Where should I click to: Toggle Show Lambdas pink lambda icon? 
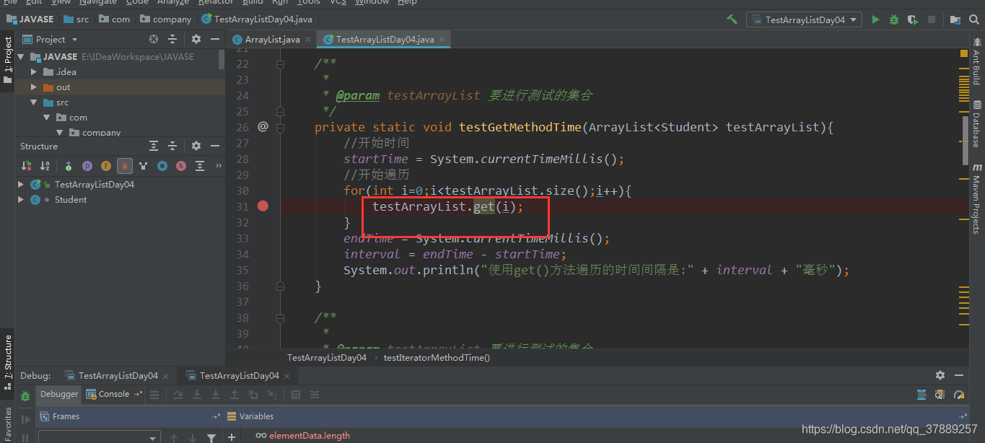pyautogui.click(x=181, y=166)
